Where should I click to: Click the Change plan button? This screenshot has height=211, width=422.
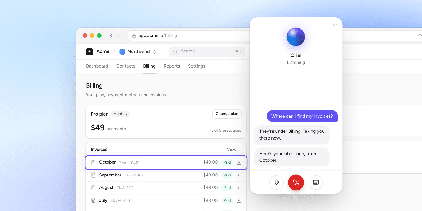click(x=227, y=114)
